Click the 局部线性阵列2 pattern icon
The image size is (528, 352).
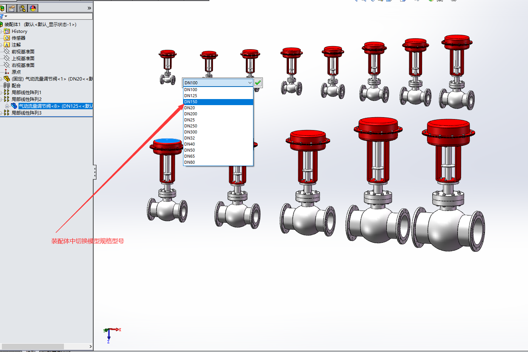7,99
